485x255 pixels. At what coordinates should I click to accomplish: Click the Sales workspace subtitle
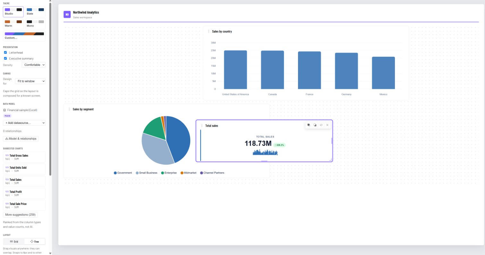(82, 17)
